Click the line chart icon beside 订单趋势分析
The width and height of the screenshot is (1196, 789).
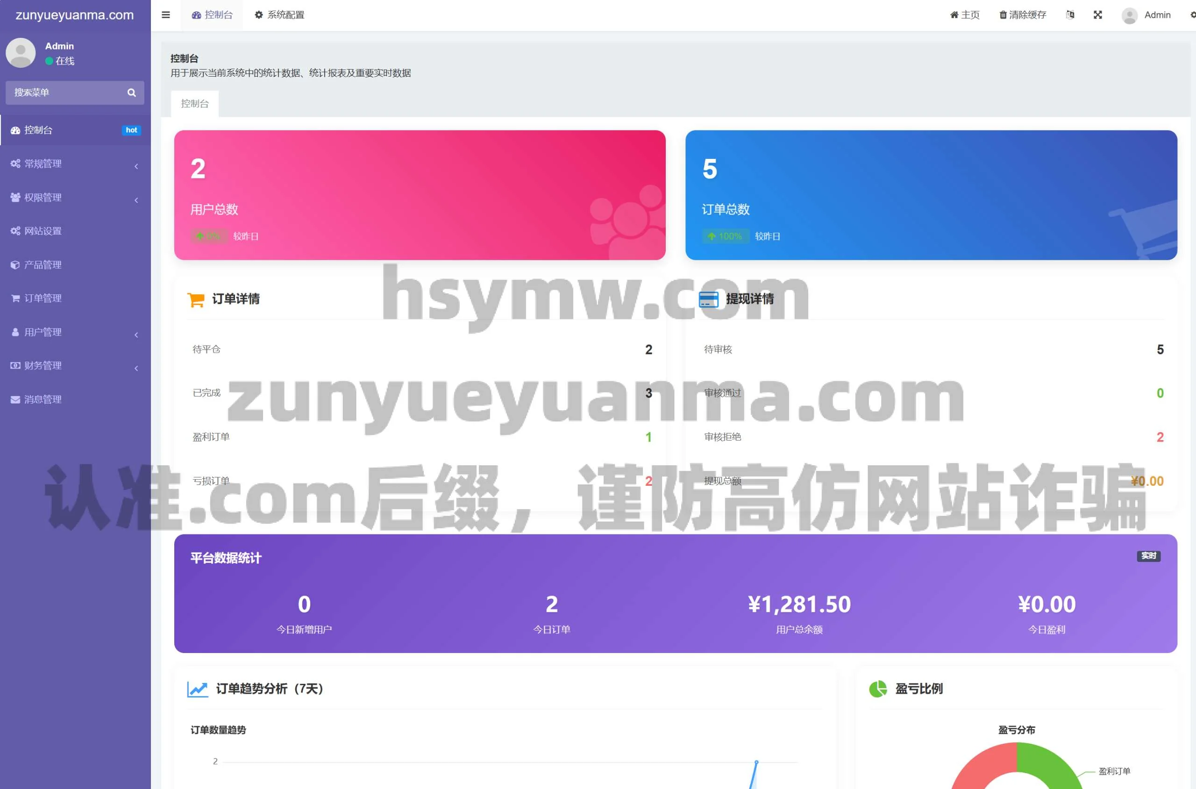pos(197,689)
